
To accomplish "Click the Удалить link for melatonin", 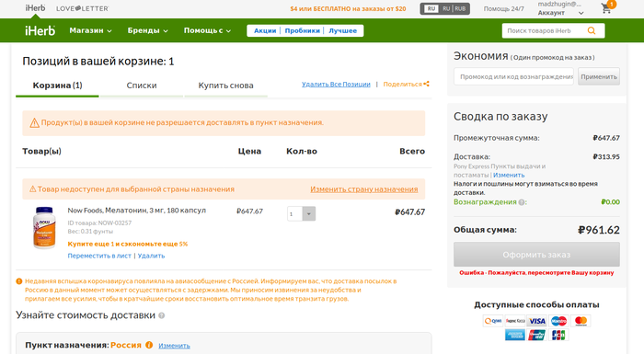I will click(151, 256).
